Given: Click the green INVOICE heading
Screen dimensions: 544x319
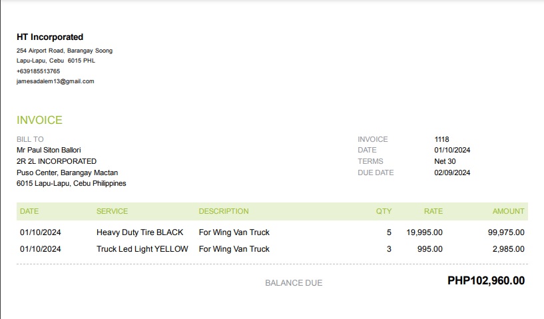Looking at the screenshot, I should coord(39,121).
